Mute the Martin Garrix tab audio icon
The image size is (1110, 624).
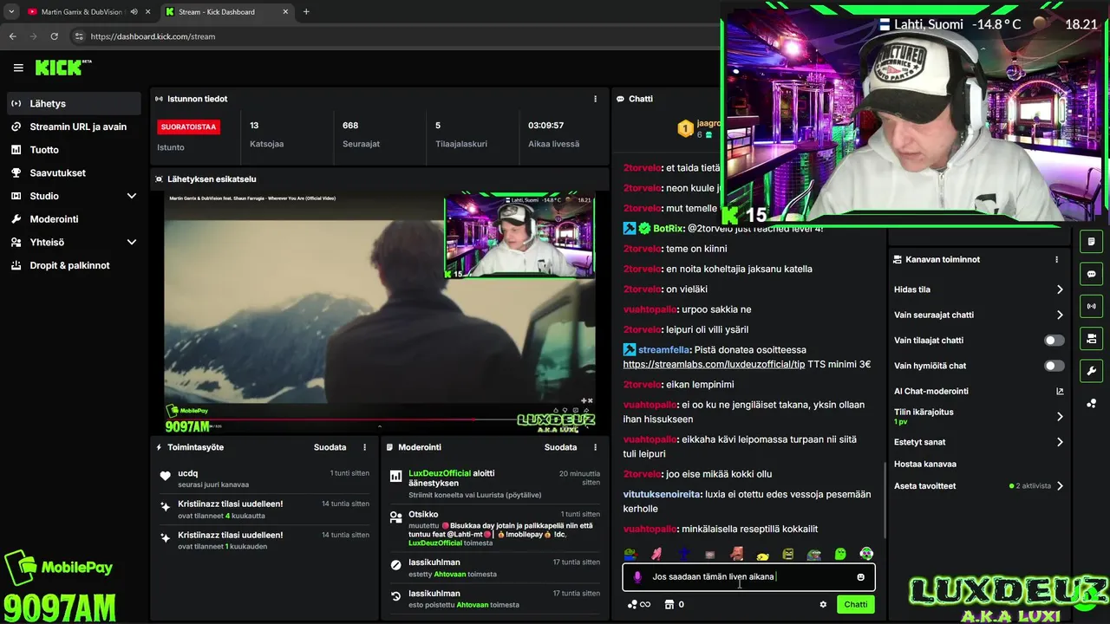[x=134, y=12]
